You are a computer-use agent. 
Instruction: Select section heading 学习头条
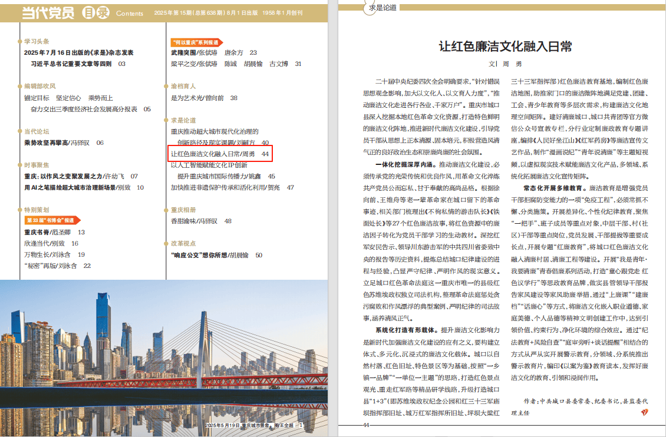pos(37,42)
